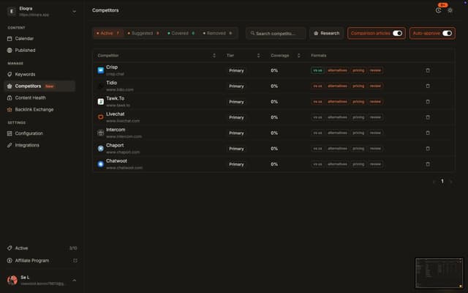468x293 pixels.
Task: Delete the Chaport competitor row
Action: [428, 149]
